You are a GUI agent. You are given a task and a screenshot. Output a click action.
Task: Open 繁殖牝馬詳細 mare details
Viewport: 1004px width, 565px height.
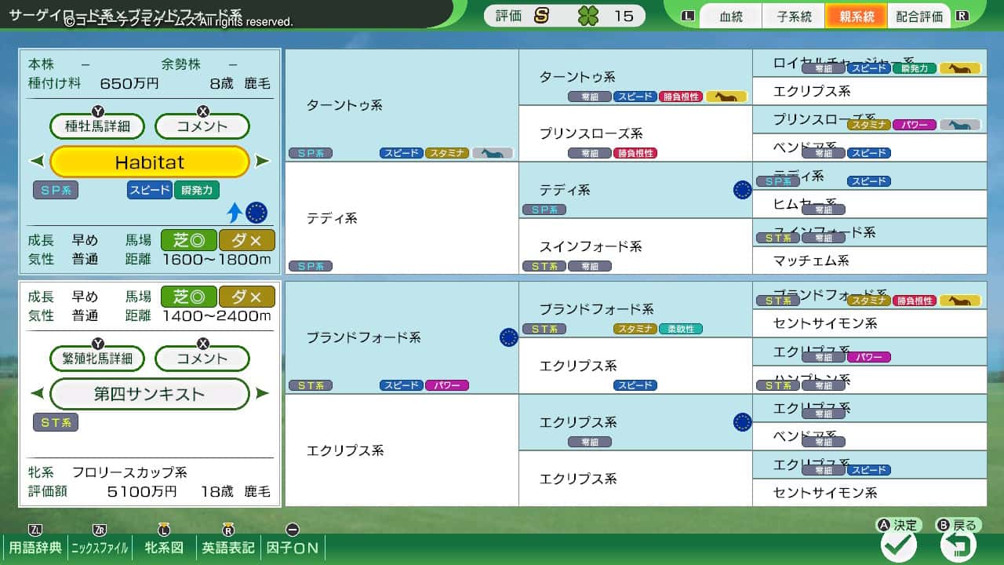pyautogui.click(x=98, y=359)
